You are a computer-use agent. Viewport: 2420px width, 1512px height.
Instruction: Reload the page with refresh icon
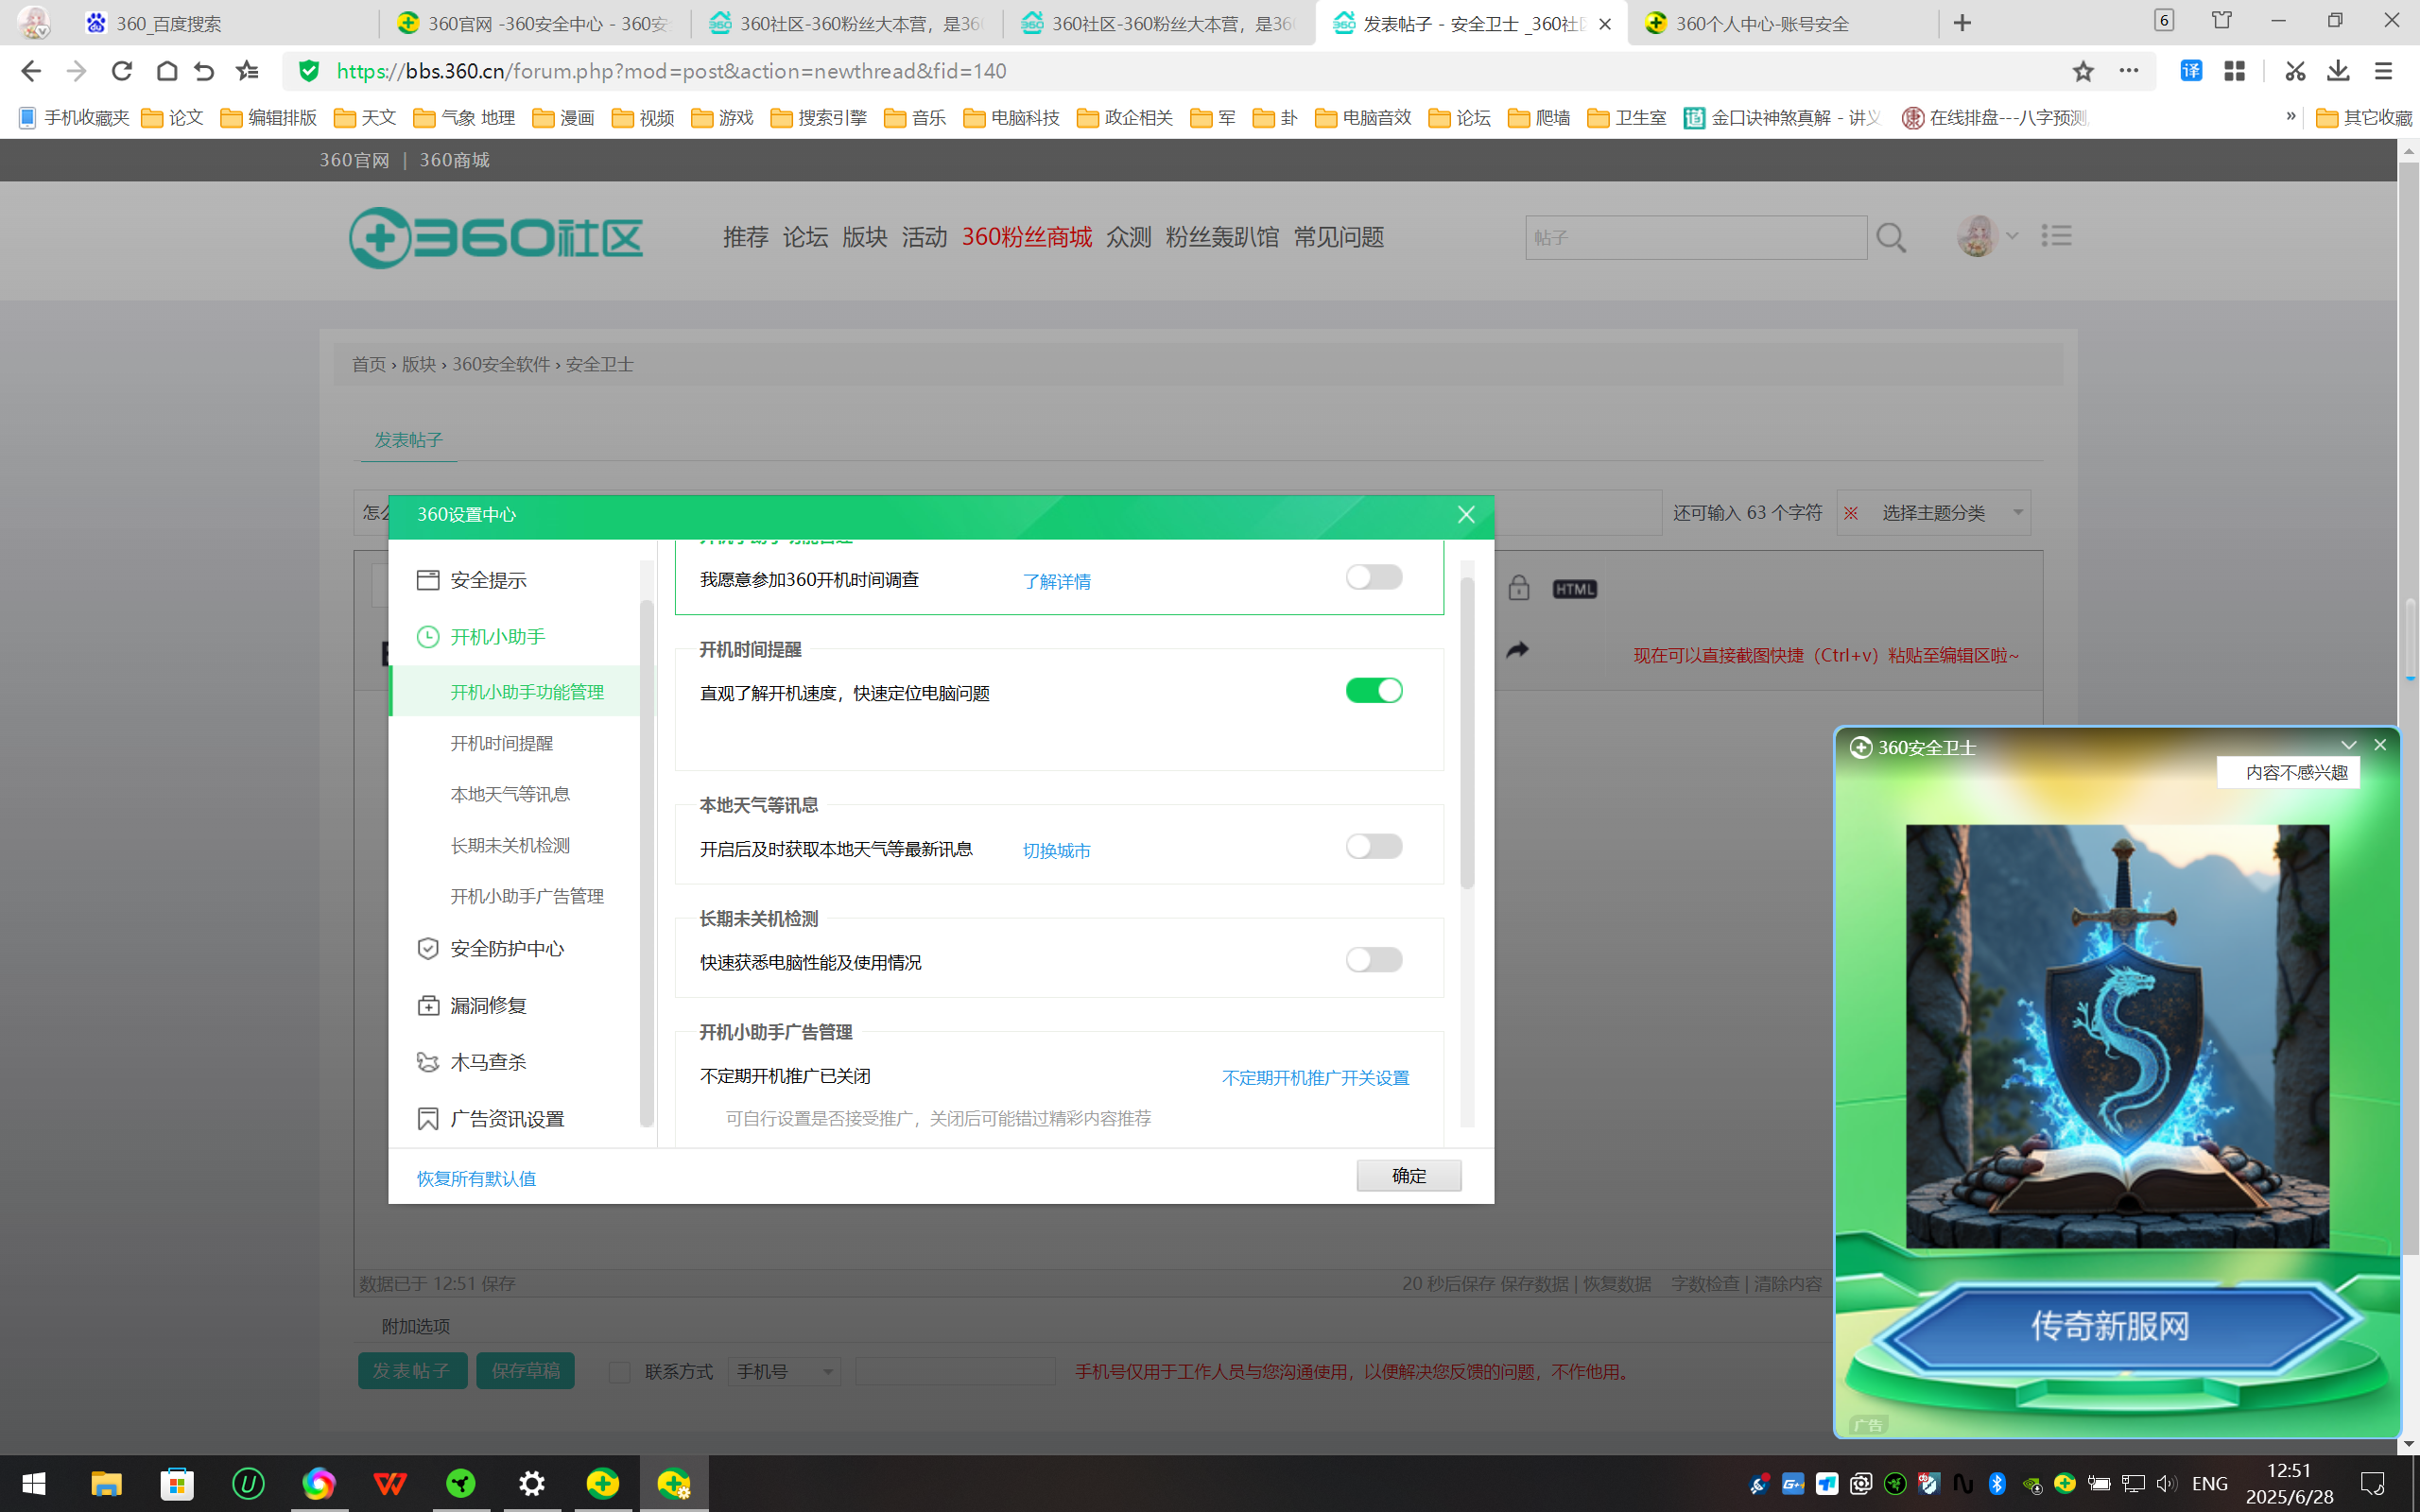click(122, 71)
